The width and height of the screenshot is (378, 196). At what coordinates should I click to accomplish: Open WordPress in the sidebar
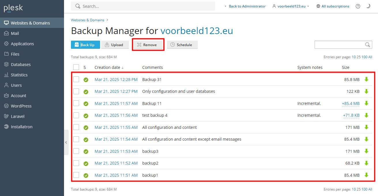point(32,106)
